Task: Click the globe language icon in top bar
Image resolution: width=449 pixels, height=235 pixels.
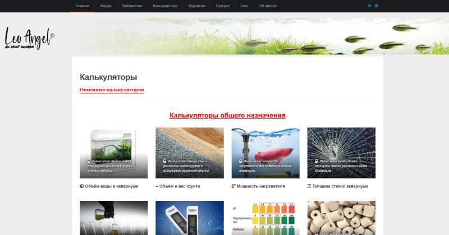Action: 376,6
